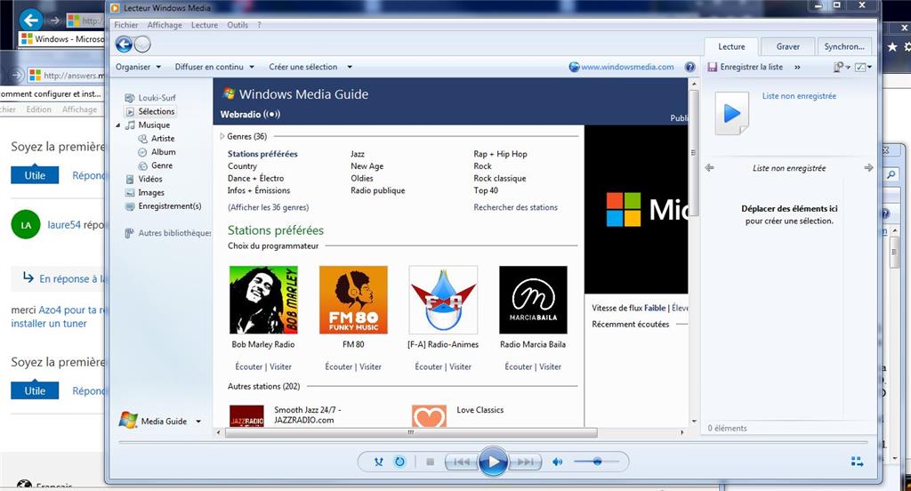
Task: Expand the Genres (36) disclosure triangle
Action: 222,137
